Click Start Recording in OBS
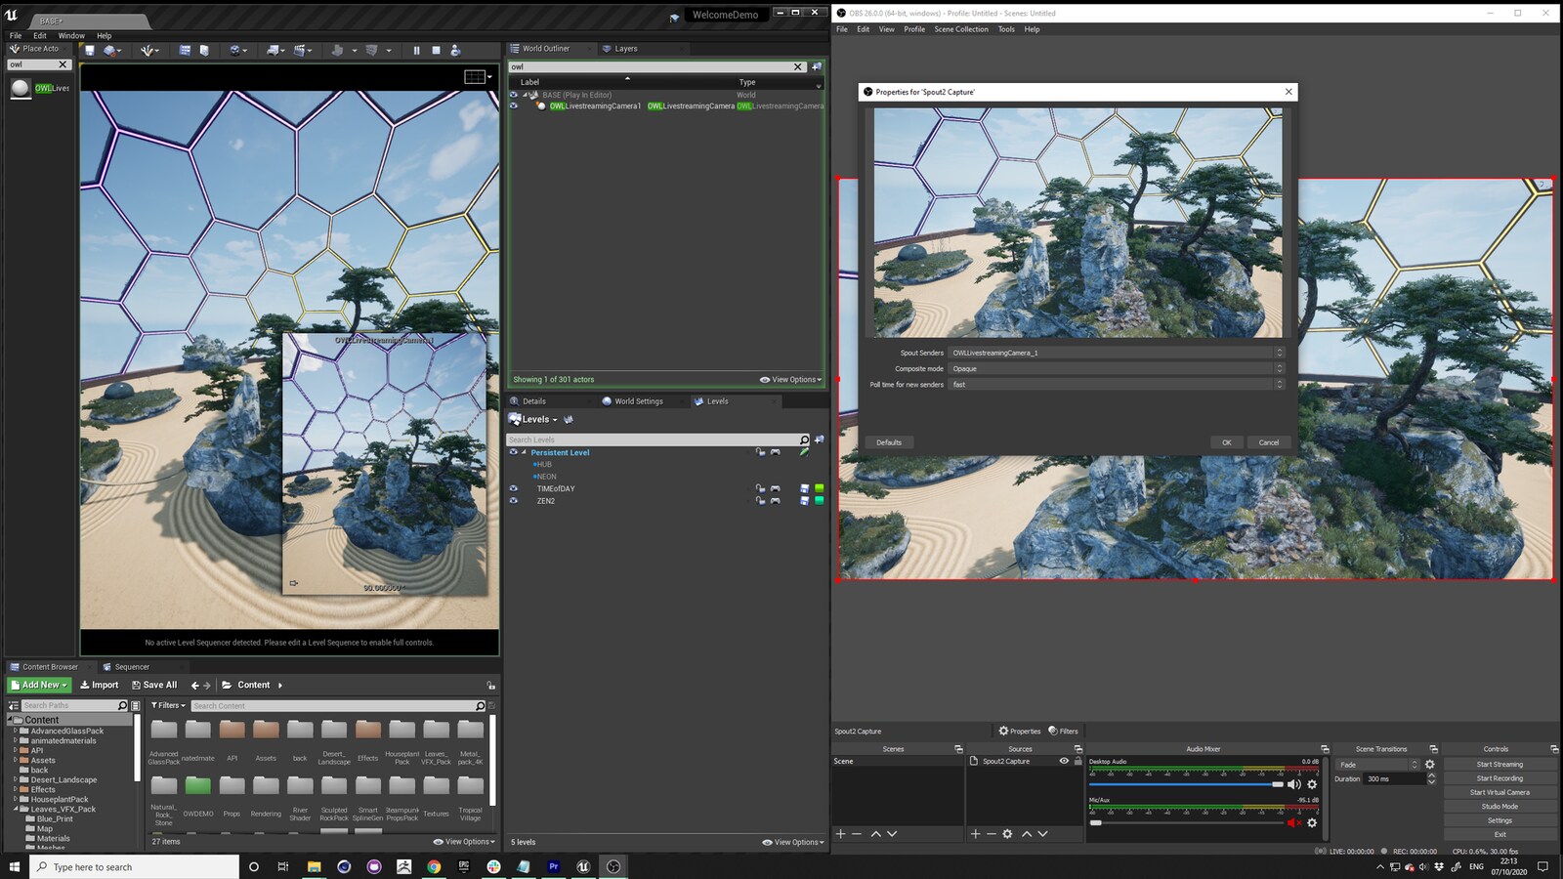1563x879 pixels. (x=1500, y=778)
